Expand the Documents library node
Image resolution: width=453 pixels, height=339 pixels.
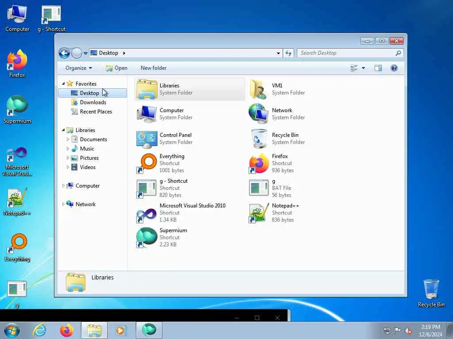pos(68,139)
